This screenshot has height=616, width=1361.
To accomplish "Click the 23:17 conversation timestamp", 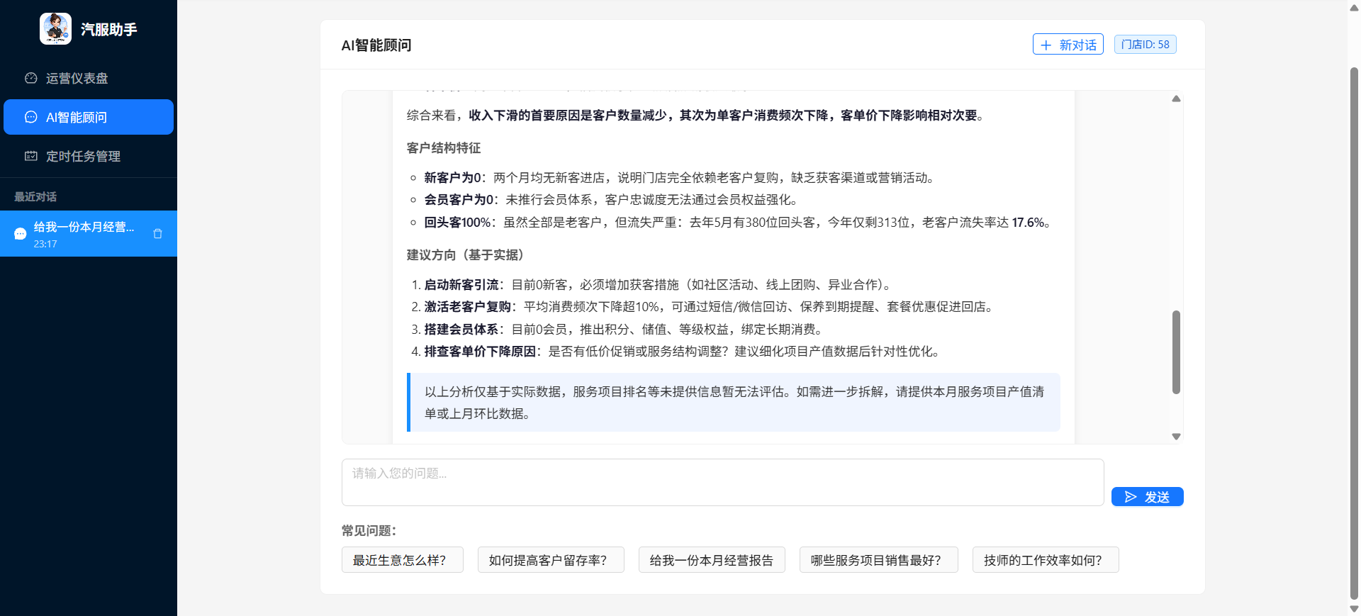I will coord(45,244).
